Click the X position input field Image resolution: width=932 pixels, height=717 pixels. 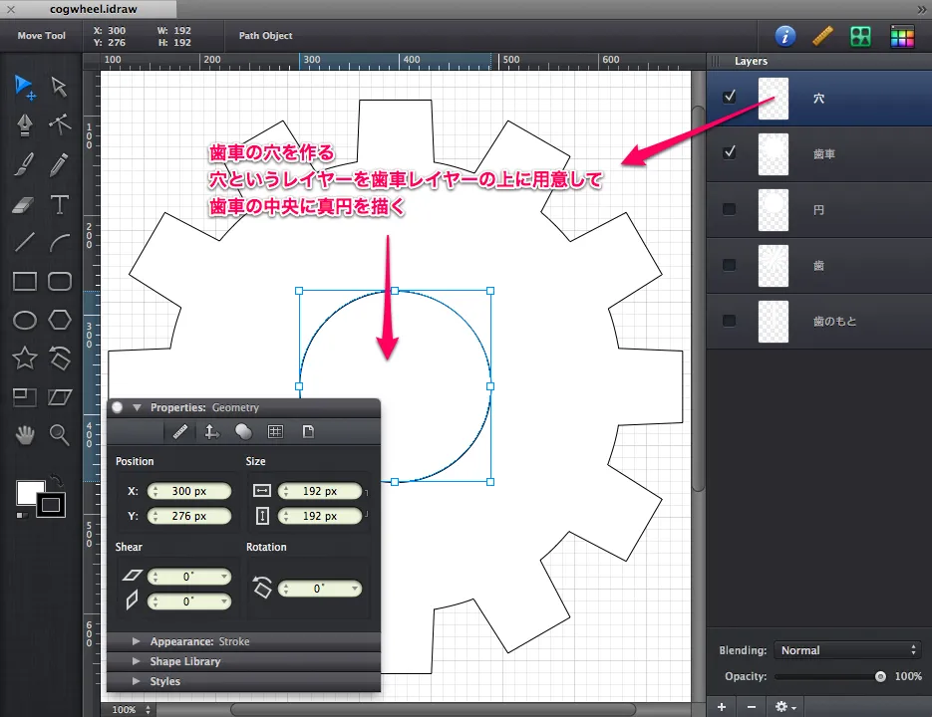tap(189, 491)
